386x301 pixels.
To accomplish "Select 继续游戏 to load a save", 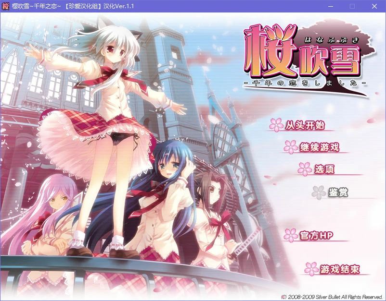I will (320, 147).
